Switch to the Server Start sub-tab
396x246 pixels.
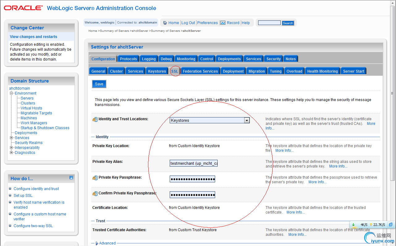click(354, 71)
